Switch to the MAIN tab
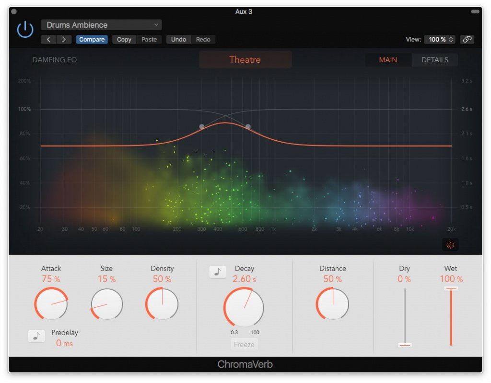The width and height of the screenshot is (491, 383). point(388,60)
